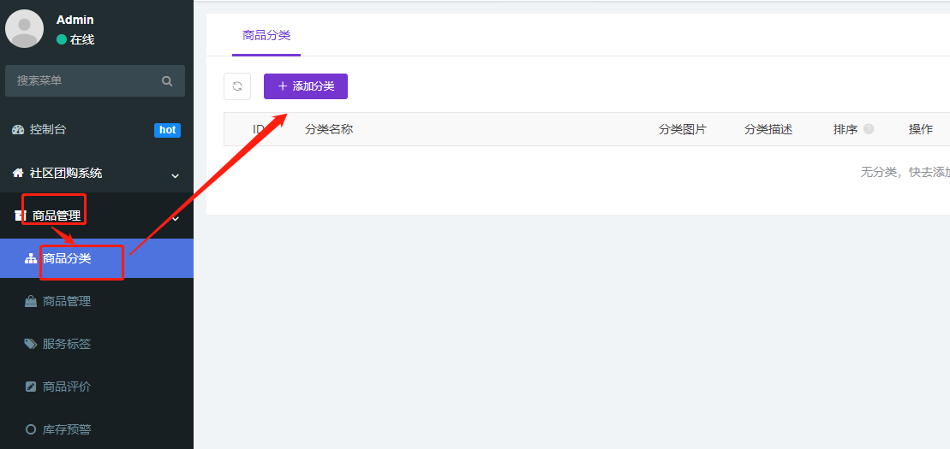Click the home icon beside 社区团购系统

tap(18, 173)
